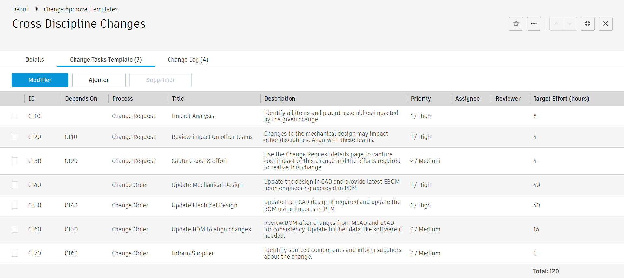Click breadcrumb chevron arrow after Début
The image size is (624, 279).
37,9
